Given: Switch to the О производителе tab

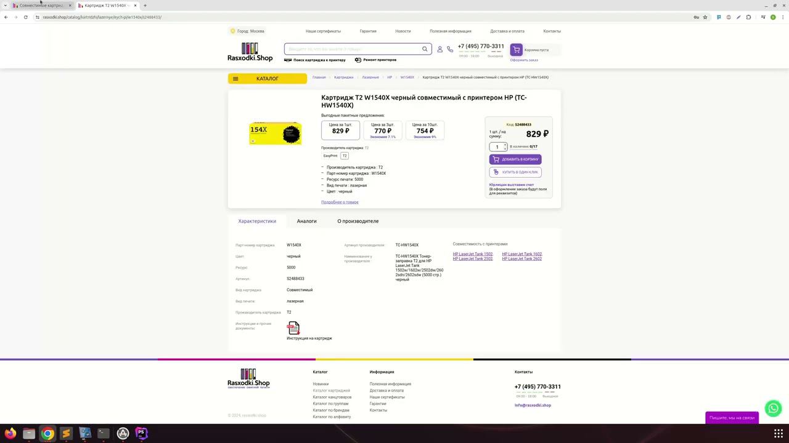Looking at the screenshot, I should (358, 221).
